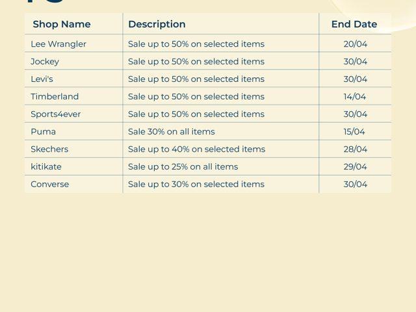Click the End Date column header
416x312 pixels.
tap(354, 24)
